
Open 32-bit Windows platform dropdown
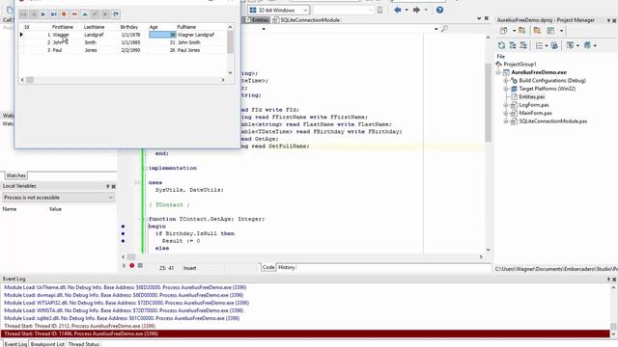tap(279, 10)
